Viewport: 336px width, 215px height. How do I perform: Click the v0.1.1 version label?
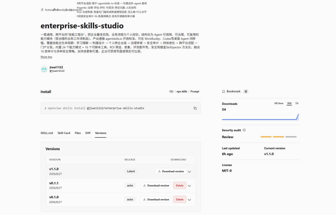(54, 183)
